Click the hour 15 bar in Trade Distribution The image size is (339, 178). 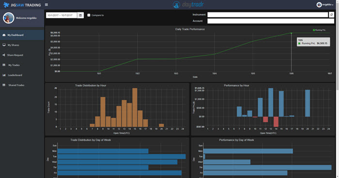135,107
